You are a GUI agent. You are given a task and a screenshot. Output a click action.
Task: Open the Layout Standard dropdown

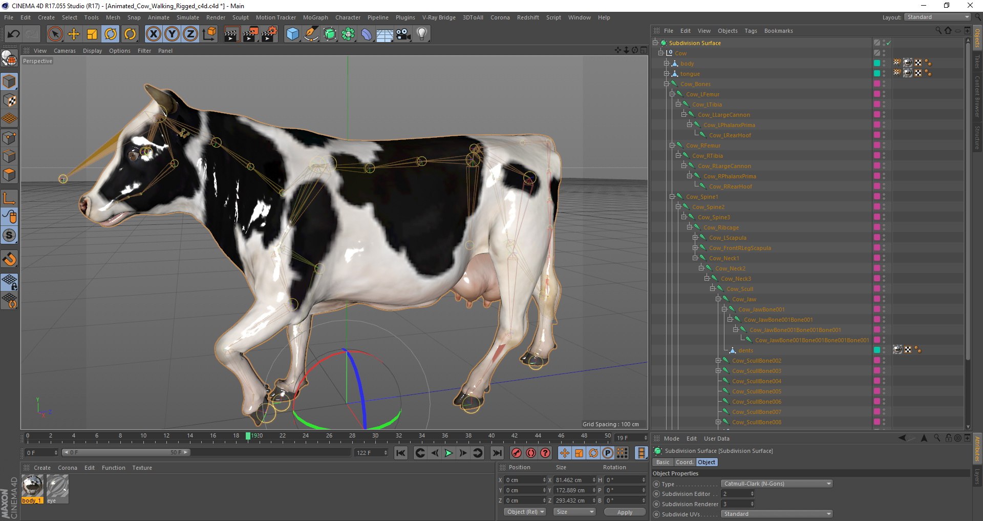[x=937, y=17]
